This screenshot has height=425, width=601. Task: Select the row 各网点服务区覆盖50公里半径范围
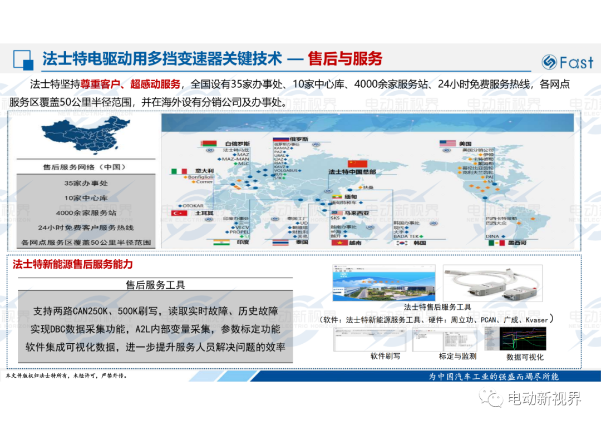86,243
